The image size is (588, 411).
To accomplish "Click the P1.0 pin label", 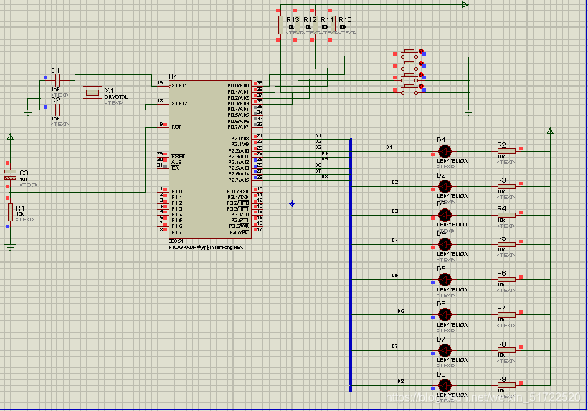I will tap(177, 192).
